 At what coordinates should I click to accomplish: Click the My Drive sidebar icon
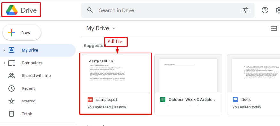tap(12, 50)
